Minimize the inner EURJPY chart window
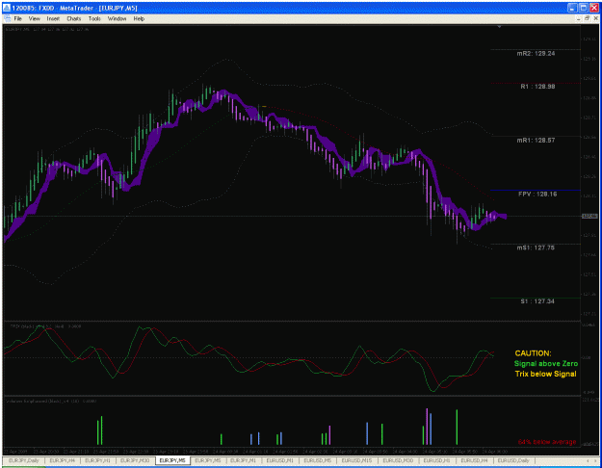This screenshot has width=602, height=468. [x=579, y=18]
